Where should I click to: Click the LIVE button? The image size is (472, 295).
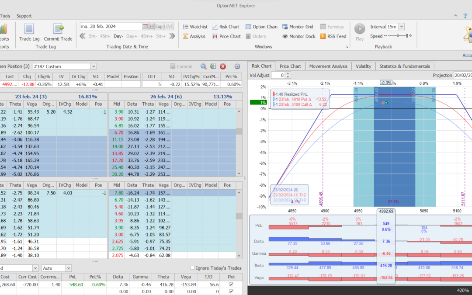point(169,27)
